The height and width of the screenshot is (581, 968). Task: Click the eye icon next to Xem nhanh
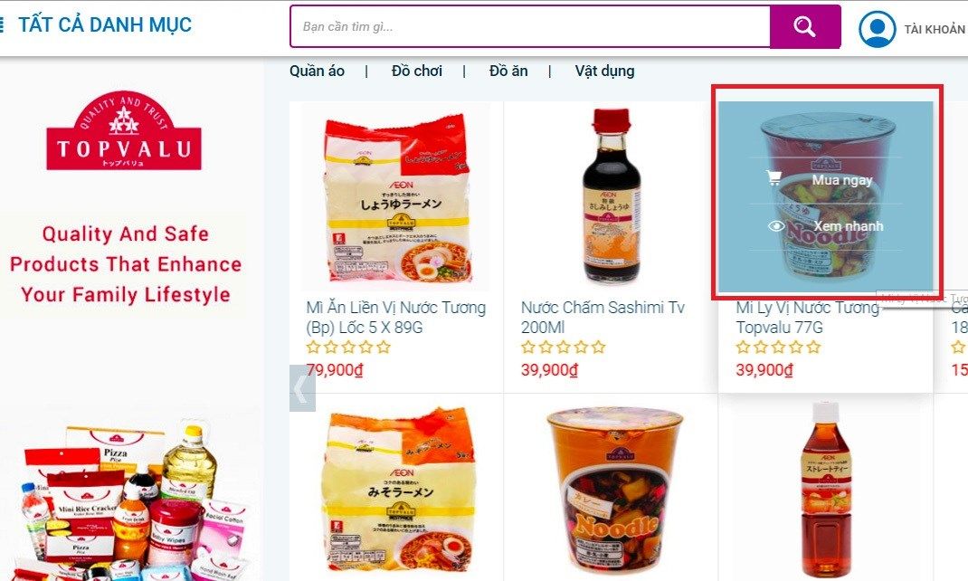[x=775, y=226]
